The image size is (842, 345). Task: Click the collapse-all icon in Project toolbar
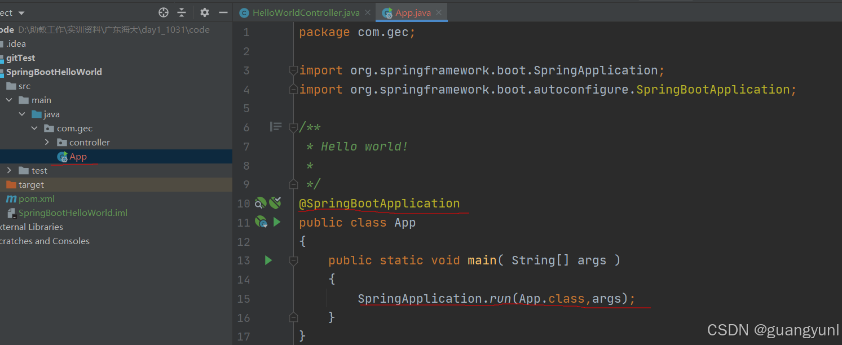pos(182,12)
